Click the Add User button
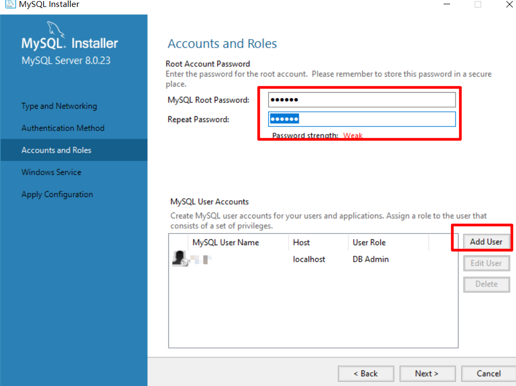Viewport: 516px width, 386px height. coord(486,242)
